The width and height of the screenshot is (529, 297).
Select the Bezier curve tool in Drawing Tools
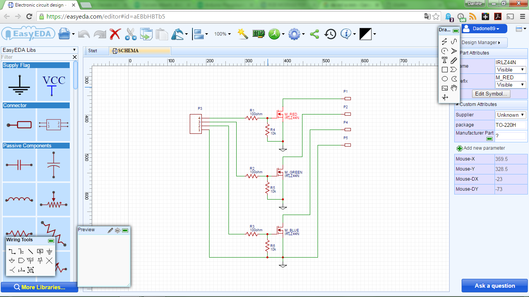click(x=454, y=42)
